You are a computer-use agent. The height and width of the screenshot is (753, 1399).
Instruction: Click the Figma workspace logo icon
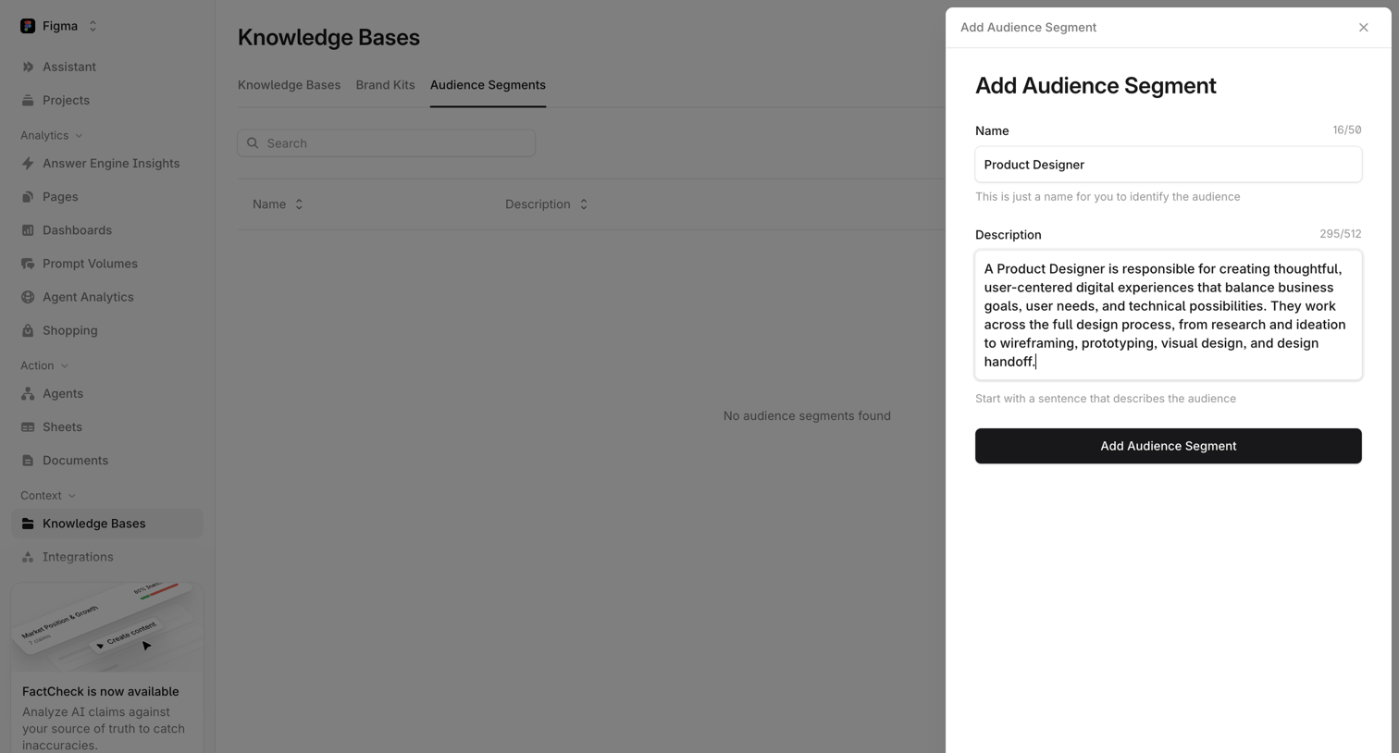tap(28, 26)
